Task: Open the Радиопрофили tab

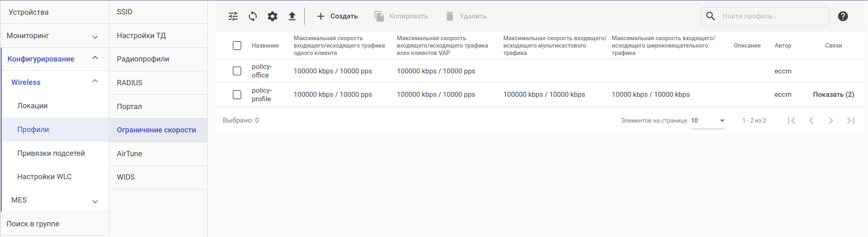Action: pyautogui.click(x=143, y=59)
